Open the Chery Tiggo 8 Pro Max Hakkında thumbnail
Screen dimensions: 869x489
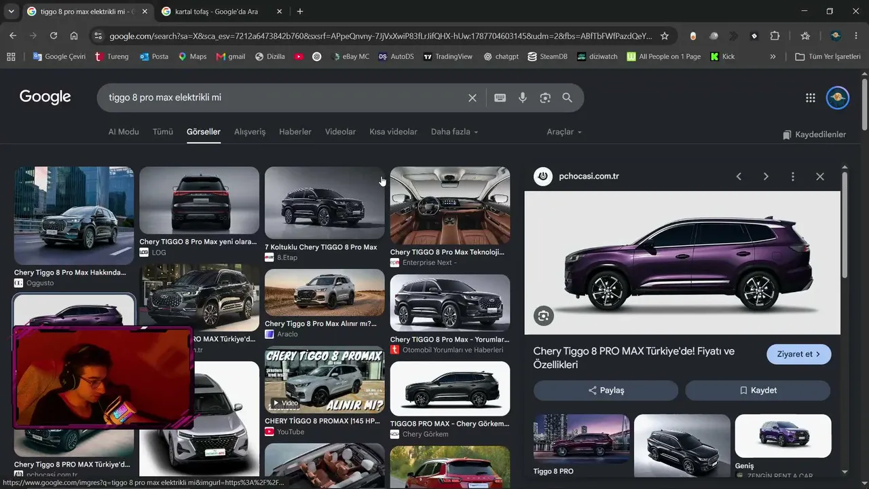point(74,215)
